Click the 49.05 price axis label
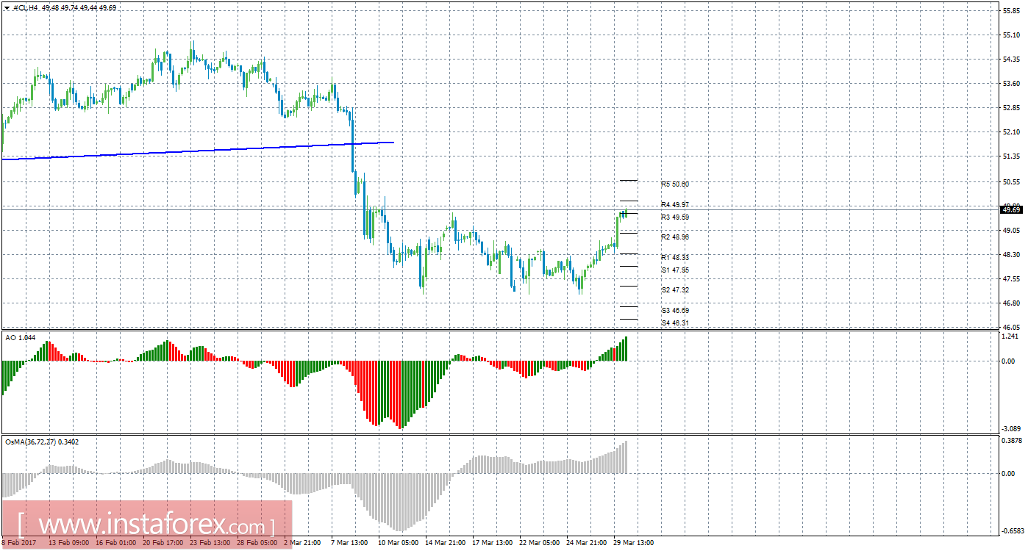The width and height of the screenshot is (1028, 551). 1011,230
